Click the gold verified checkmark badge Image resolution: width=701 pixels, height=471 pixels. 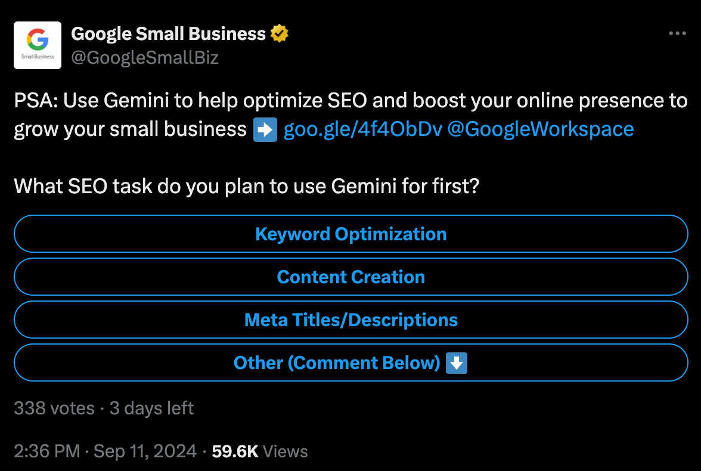tap(278, 33)
